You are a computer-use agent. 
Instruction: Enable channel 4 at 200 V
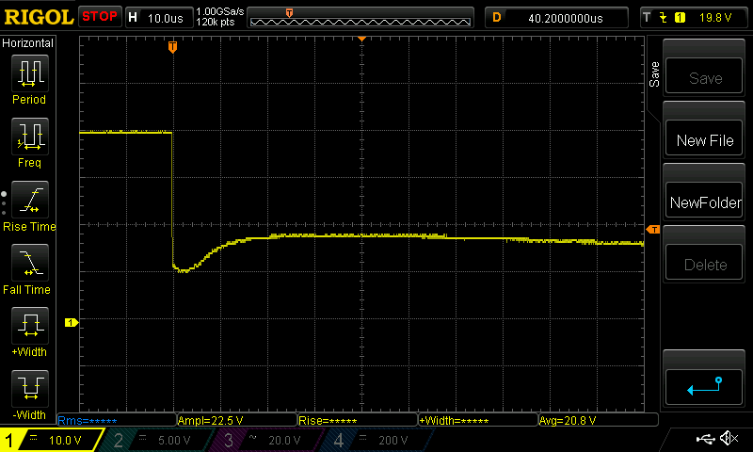pos(375,441)
